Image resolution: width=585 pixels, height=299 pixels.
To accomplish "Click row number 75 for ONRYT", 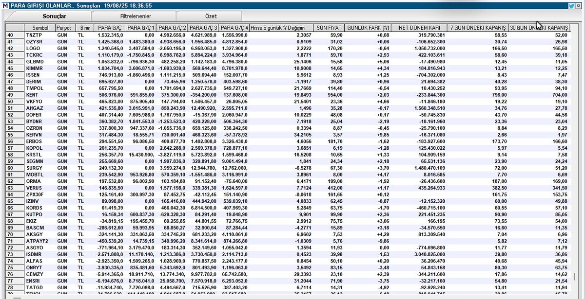I will (x=11, y=267).
